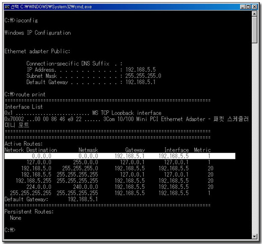Click the vertical scrollbar thumb
Screen dimensions: 262x244
[x=254, y=29]
